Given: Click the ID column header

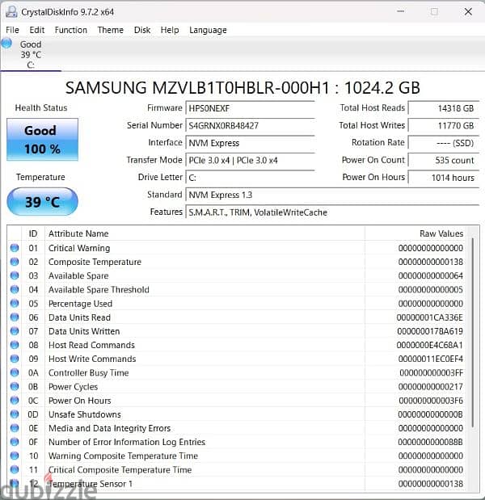Looking at the screenshot, I should (33, 233).
